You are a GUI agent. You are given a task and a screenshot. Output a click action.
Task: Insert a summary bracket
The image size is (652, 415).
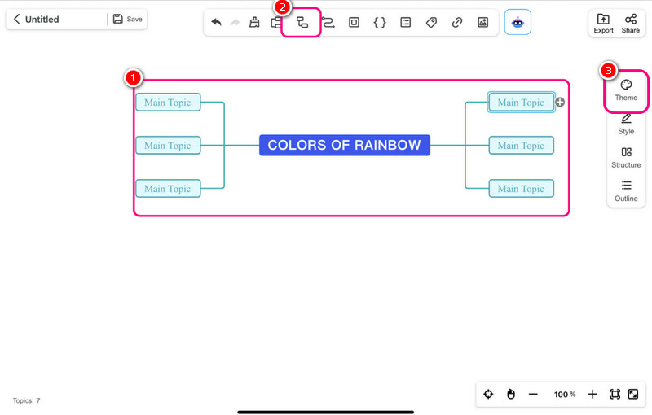380,22
